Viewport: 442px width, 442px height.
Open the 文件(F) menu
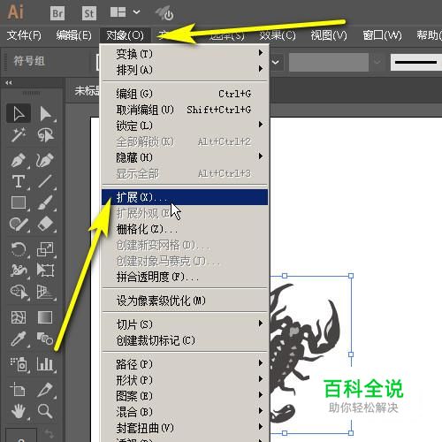tap(24, 35)
